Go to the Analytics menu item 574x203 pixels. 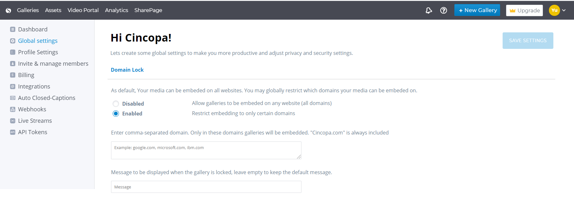point(116,10)
